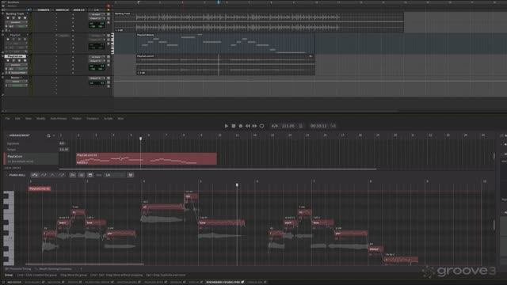This screenshot has width=507, height=285.
Task: Select the highlighted PlayCeCom track in REAPER
Action: click(15, 56)
